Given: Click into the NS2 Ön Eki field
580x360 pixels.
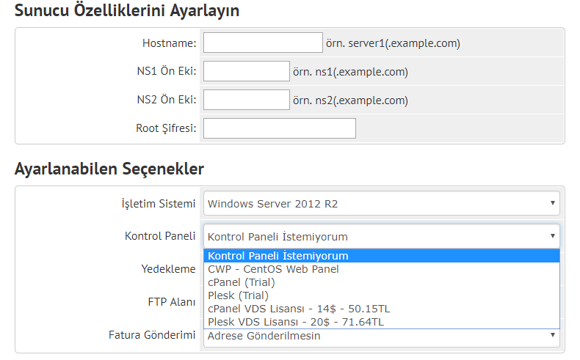Looking at the screenshot, I should (x=247, y=100).
